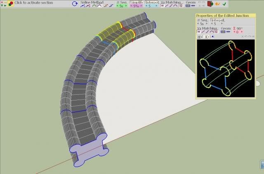Click Geom grid icon in junction panel

[223, 31]
